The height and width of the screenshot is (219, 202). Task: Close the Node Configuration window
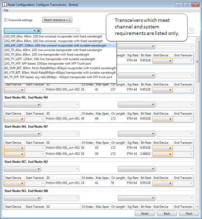tap(196, 5)
